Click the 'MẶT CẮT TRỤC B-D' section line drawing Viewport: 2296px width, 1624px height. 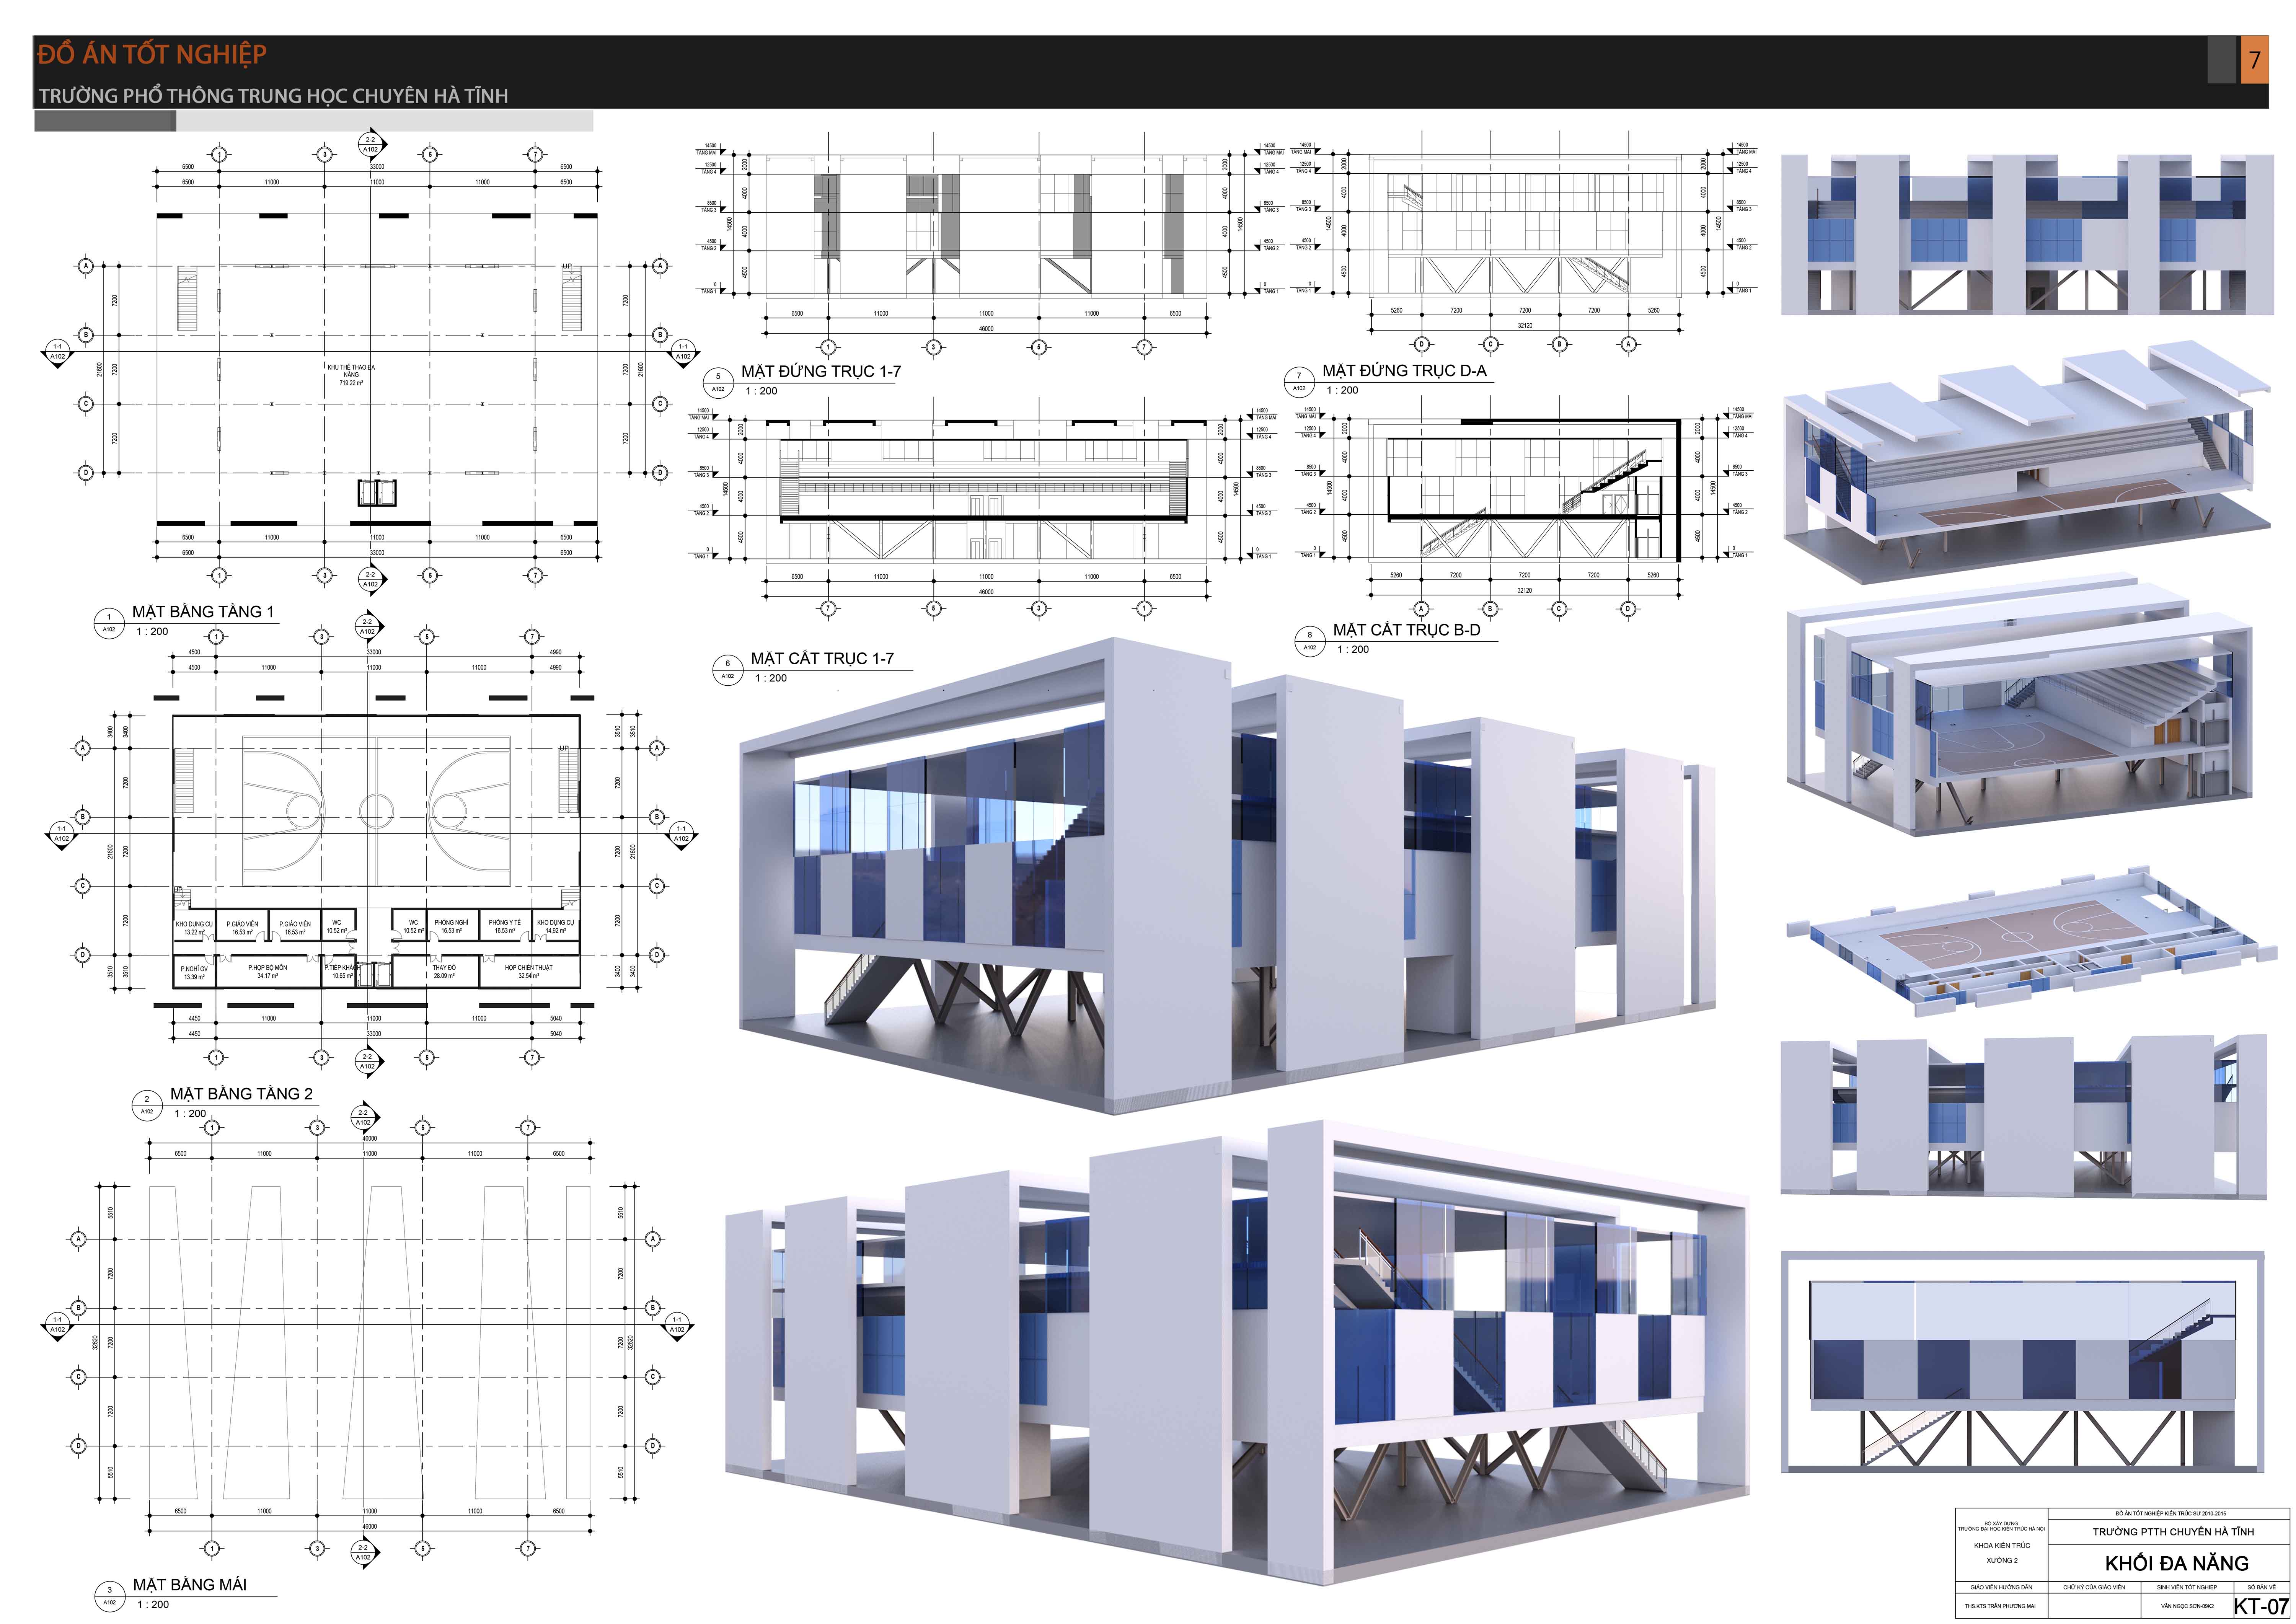point(1524,490)
